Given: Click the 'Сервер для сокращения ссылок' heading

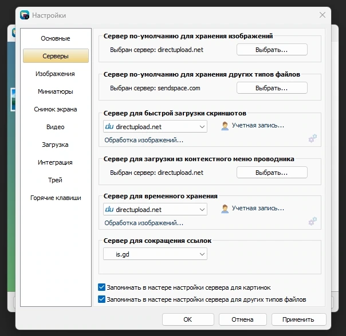Looking at the screenshot, I should [158, 241].
